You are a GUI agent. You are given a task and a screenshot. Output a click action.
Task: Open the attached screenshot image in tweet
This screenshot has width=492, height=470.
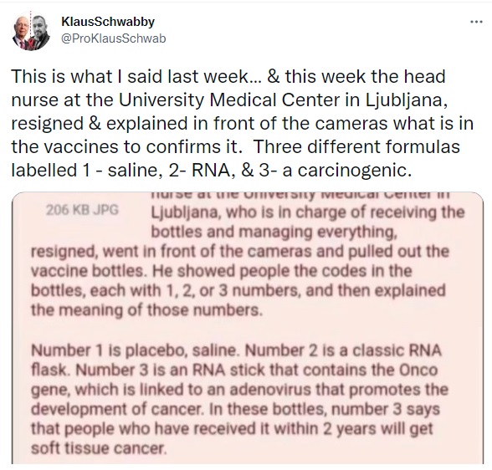(x=248, y=328)
